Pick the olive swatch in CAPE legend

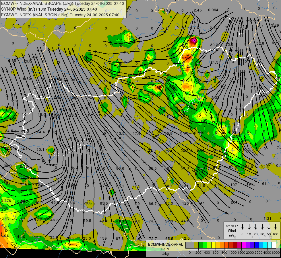click(196, 245)
